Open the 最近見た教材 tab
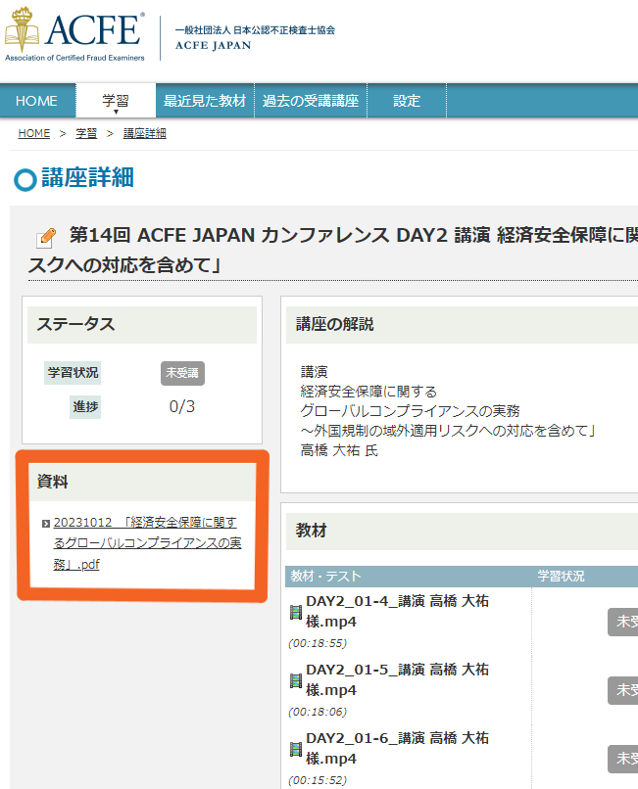Screen dimensions: 638x789 pos(205,101)
